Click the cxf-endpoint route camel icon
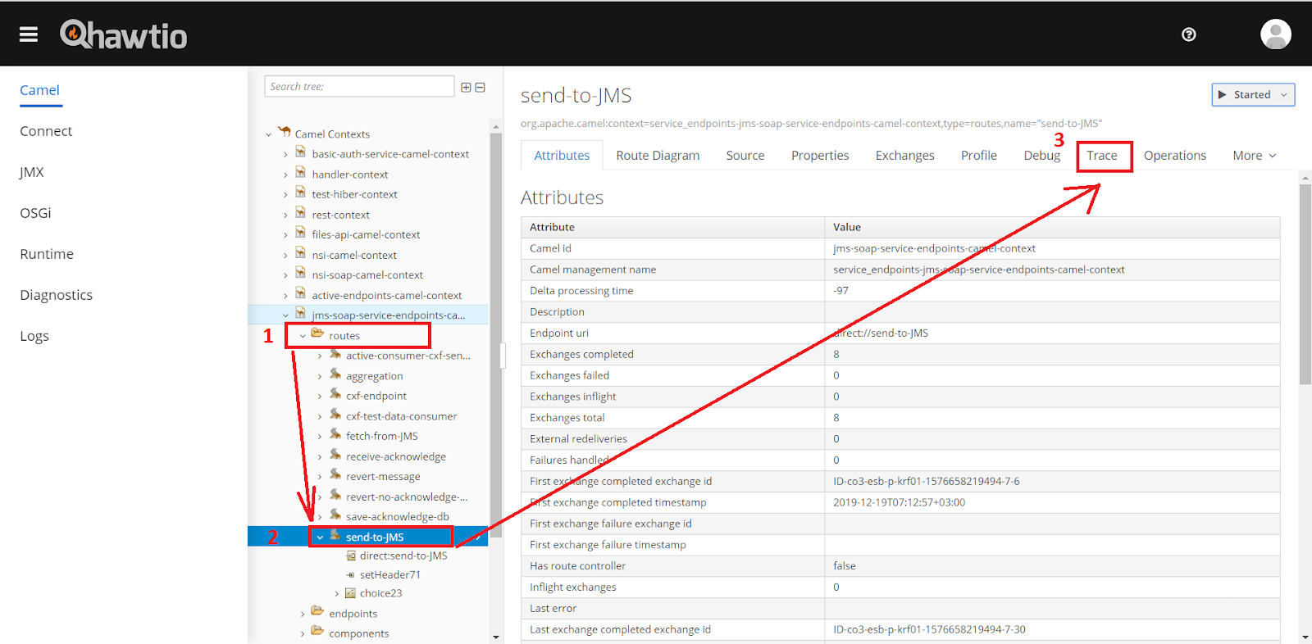 [335, 394]
